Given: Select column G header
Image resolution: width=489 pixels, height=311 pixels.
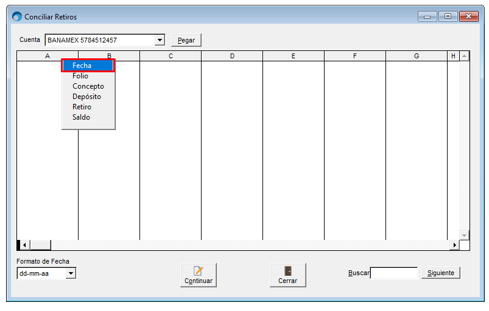Looking at the screenshot, I should click(x=417, y=56).
